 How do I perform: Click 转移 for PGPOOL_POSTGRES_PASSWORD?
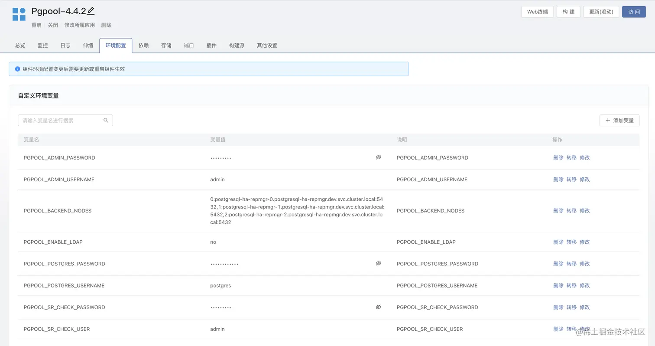[571, 264]
